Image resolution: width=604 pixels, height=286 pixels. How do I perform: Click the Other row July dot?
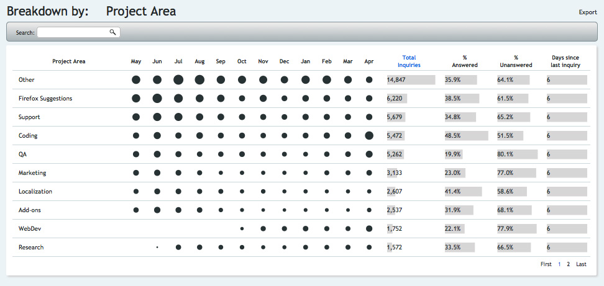coord(178,79)
